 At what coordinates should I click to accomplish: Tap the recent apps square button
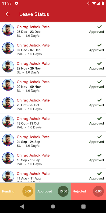(83, 207)
